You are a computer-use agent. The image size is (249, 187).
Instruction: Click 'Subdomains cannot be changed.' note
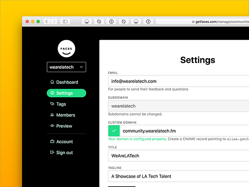[x=135, y=114]
